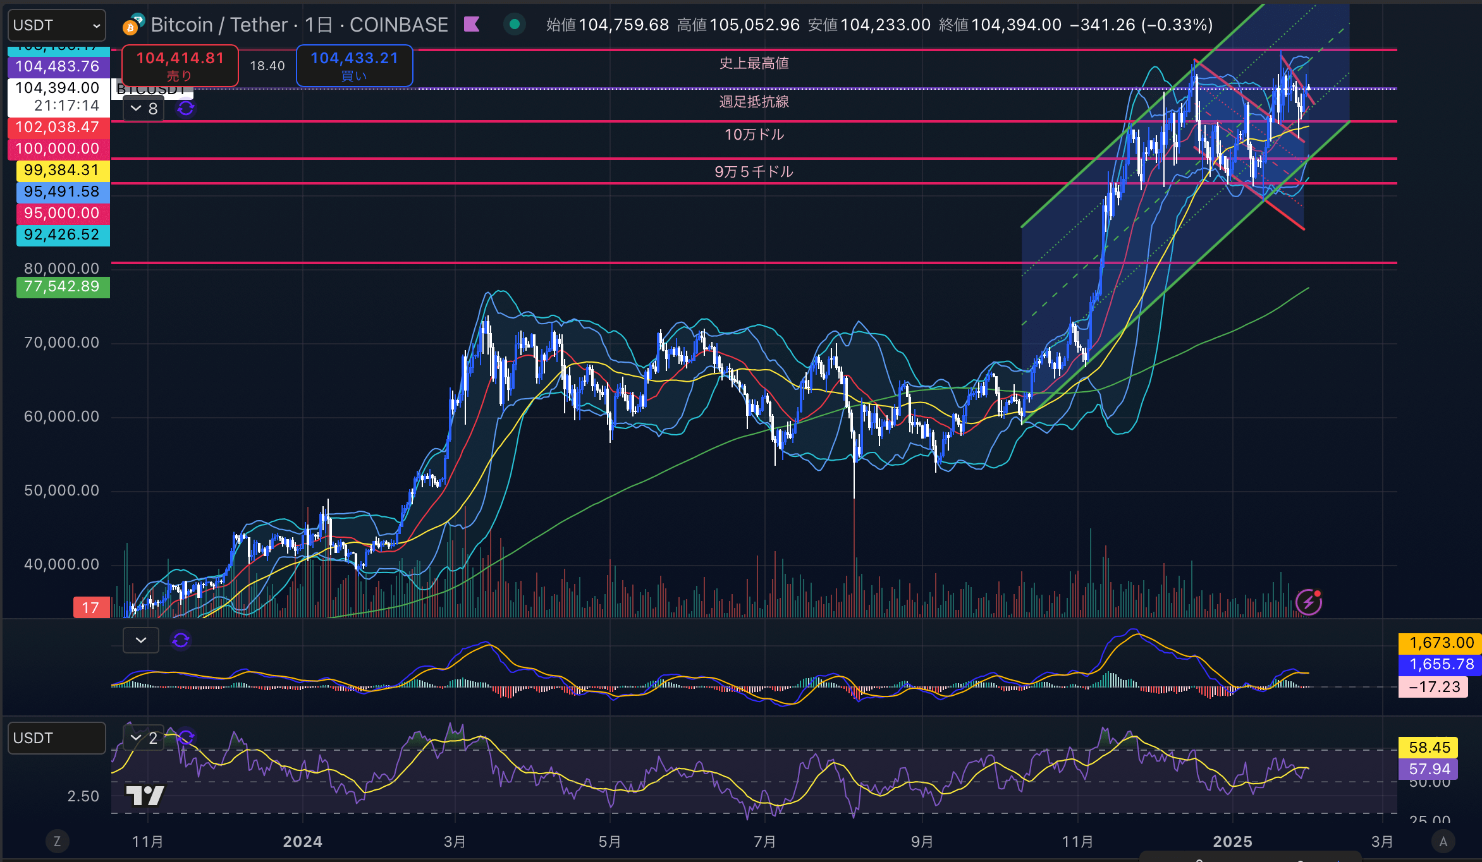Toggle the round A auto-scale button at bottom right
The image size is (1482, 862).
click(x=1443, y=841)
